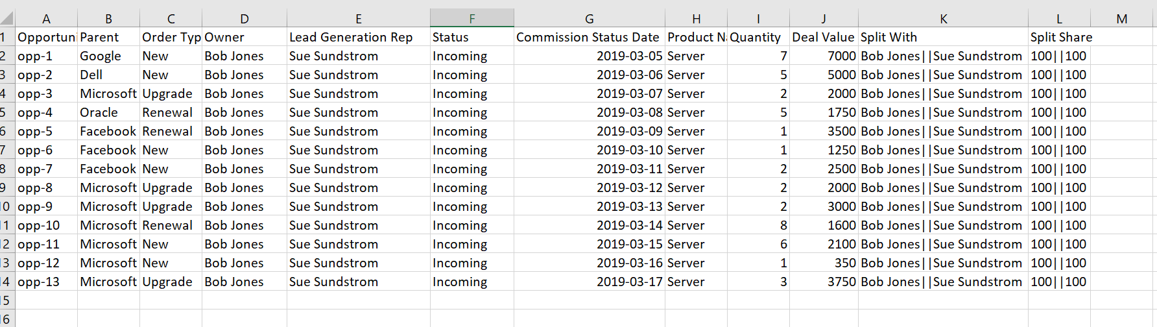The image size is (1157, 327).
Task: Select column K header
Action: coord(944,18)
